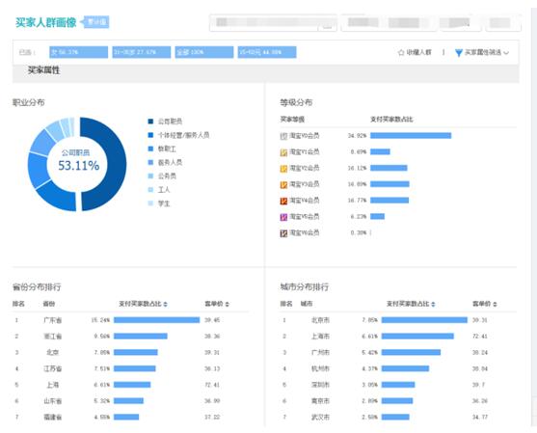Toggle 学生 legend entry in 职业分布
Screen dimensions: 537x433
[x=158, y=203]
